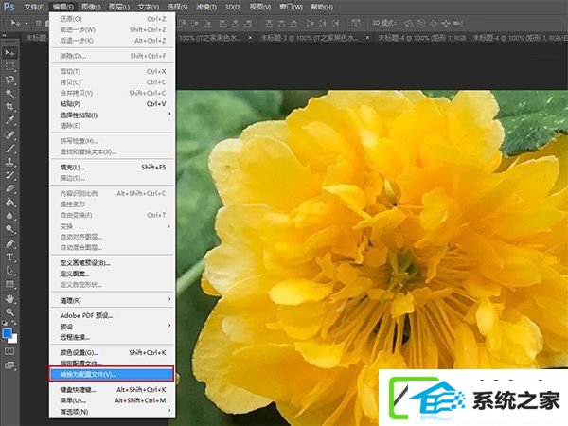Switch to the 未标题-3 document tab
Viewport: 568px width, 426px height.
(310, 37)
